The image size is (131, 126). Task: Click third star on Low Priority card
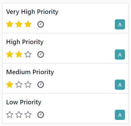28,115
